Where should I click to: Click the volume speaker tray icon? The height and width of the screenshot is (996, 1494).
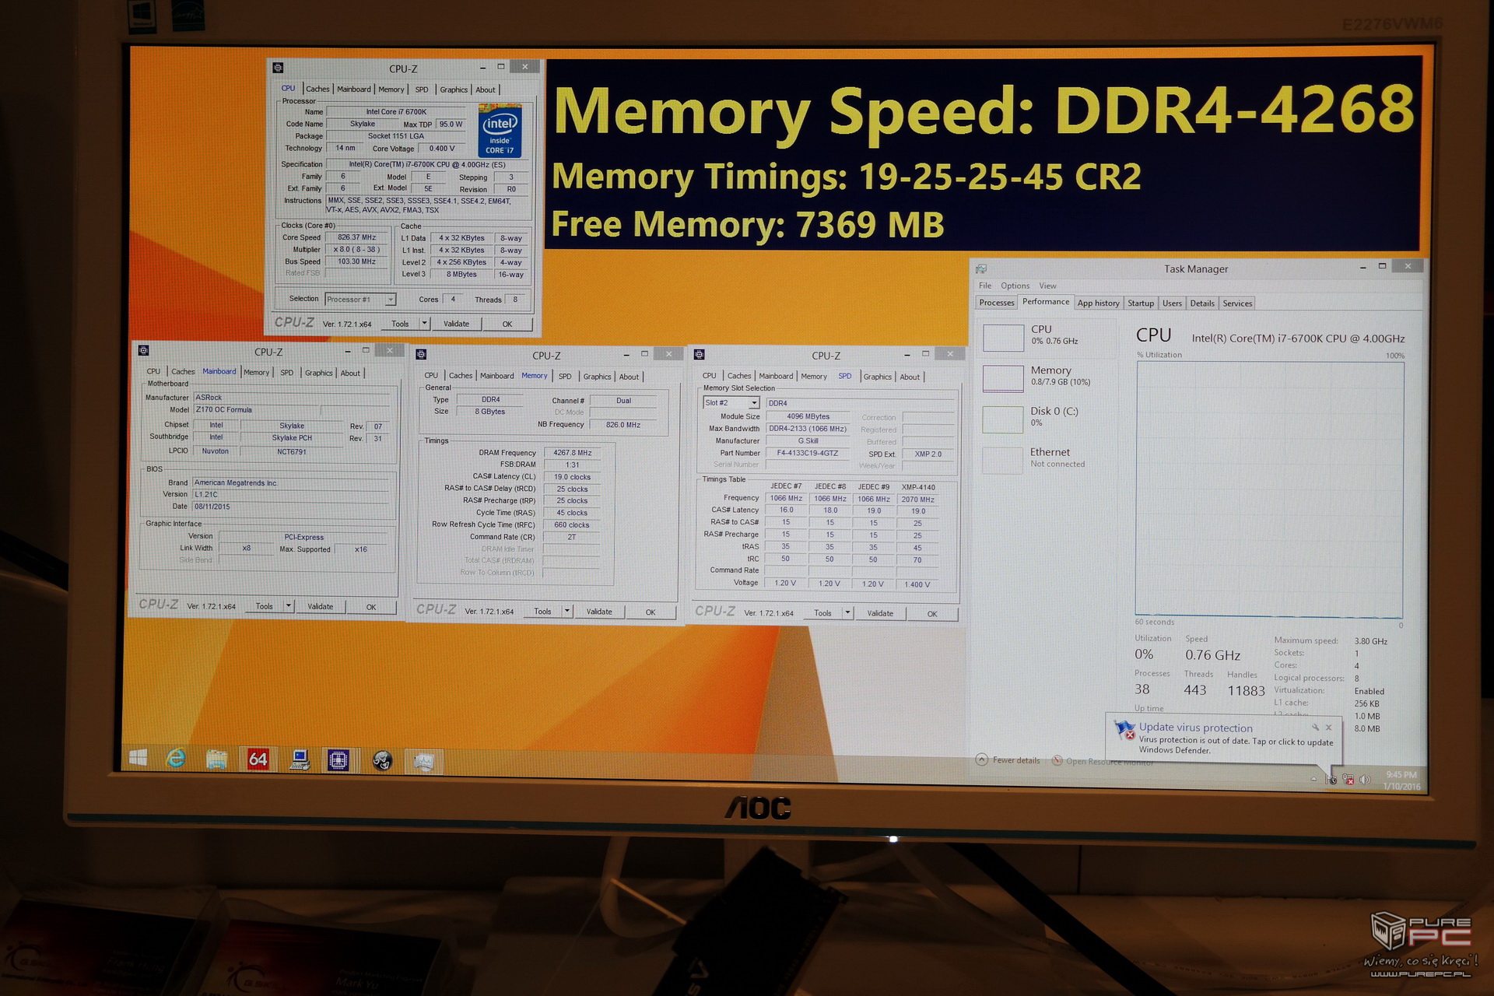[1366, 780]
